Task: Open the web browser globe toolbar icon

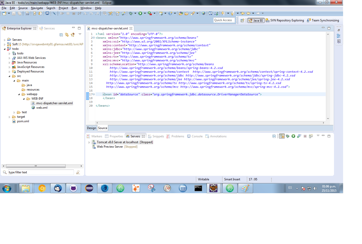Action: tap(203, 13)
